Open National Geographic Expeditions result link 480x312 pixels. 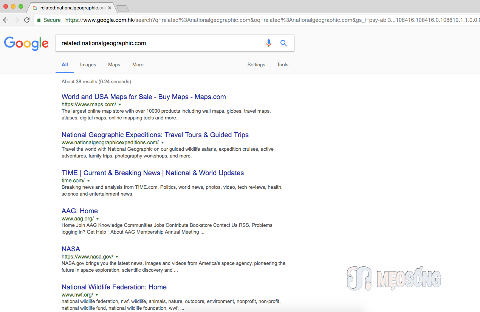[x=155, y=135]
